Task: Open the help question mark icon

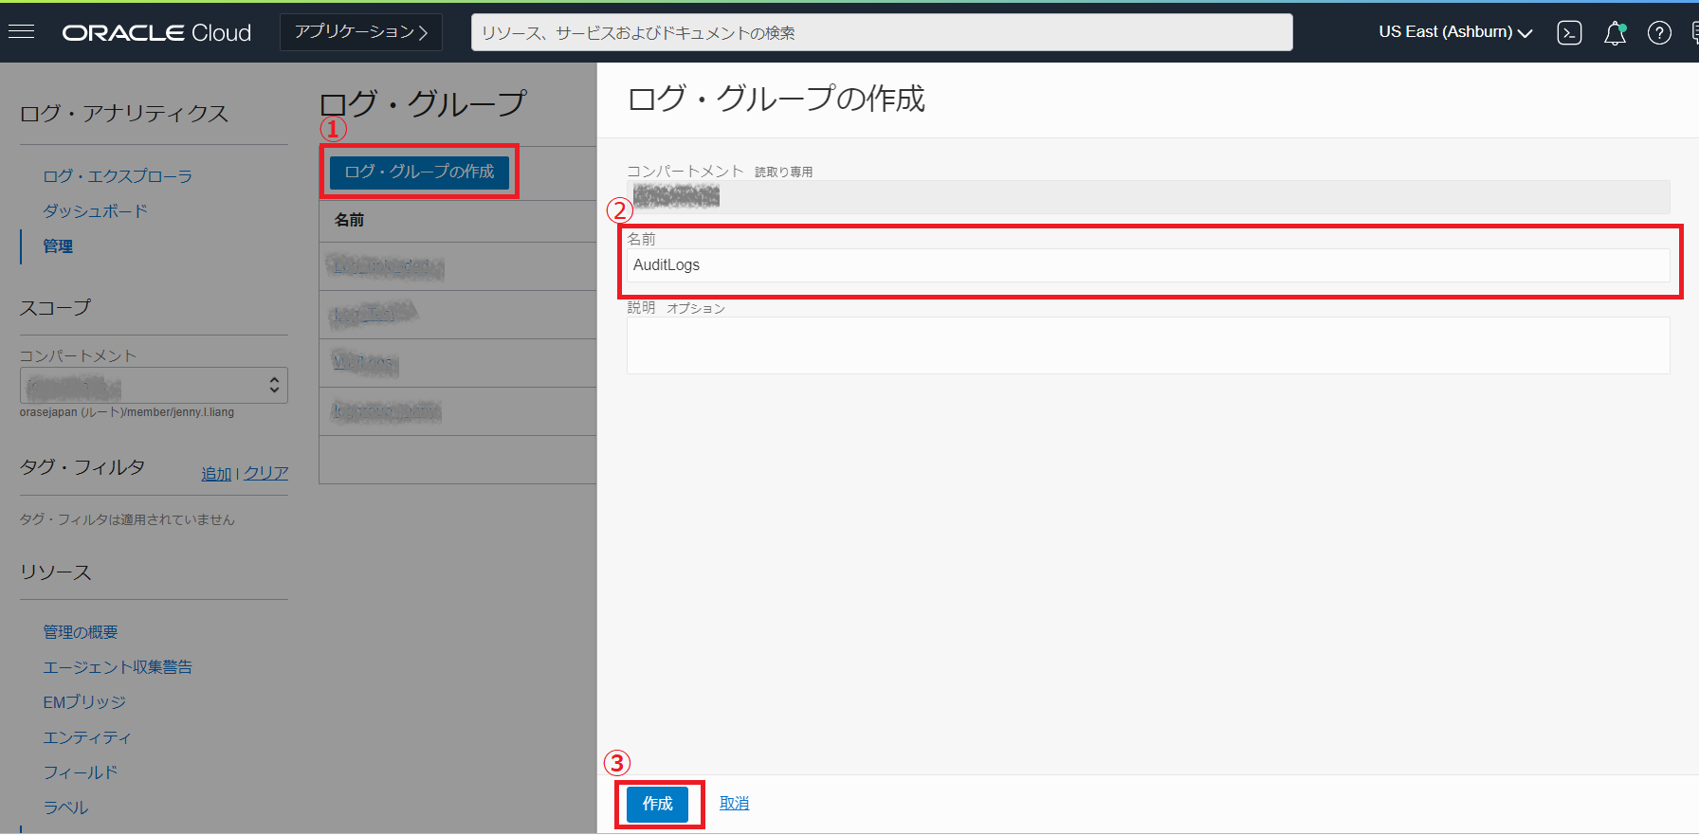Action: tap(1659, 33)
